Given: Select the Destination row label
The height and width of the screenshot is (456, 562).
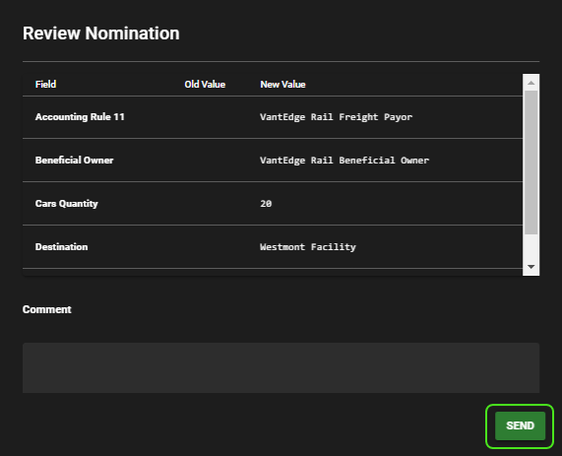Looking at the screenshot, I should point(61,247).
